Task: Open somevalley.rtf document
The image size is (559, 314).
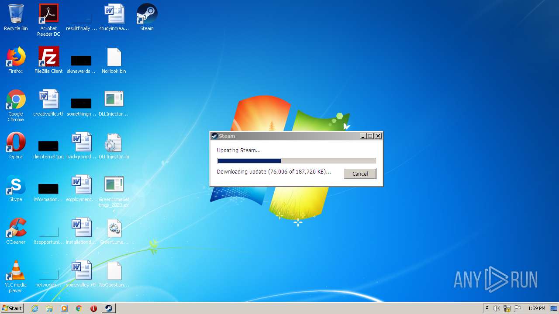Action: pos(81,274)
